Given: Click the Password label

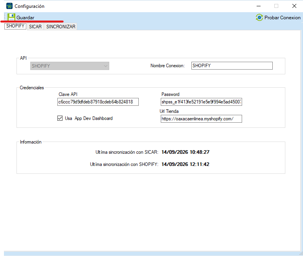Looking at the screenshot, I should [x=171, y=94].
